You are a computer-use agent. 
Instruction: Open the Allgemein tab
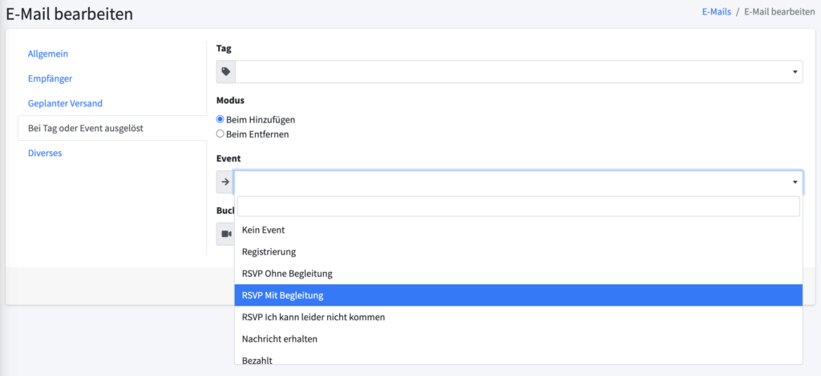pyautogui.click(x=48, y=54)
